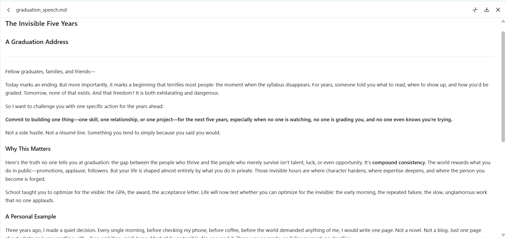Screen dimensions: 506x238
Task: Click the horizontal divider under the subtitle
Action: click(x=250, y=57)
